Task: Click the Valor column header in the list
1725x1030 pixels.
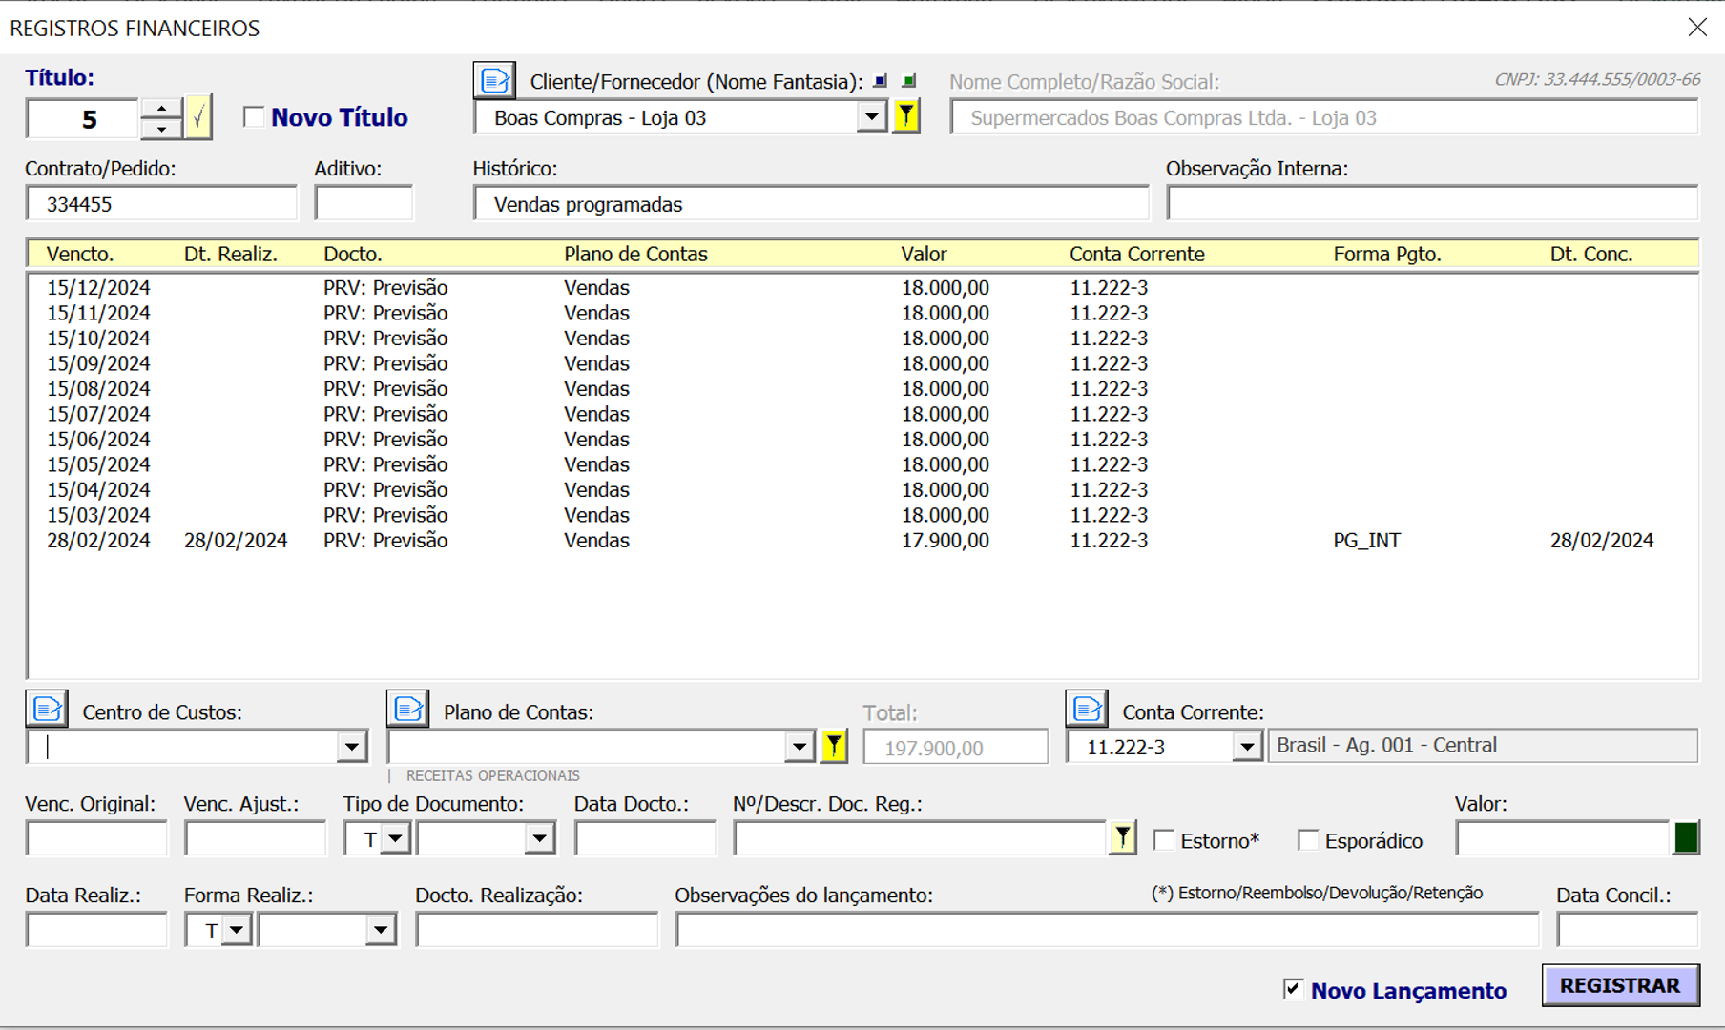Action: [924, 254]
